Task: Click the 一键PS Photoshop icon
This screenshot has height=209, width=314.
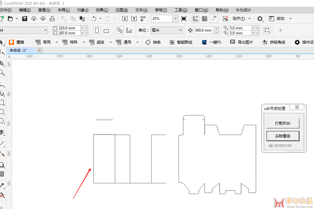Action: [205, 42]
